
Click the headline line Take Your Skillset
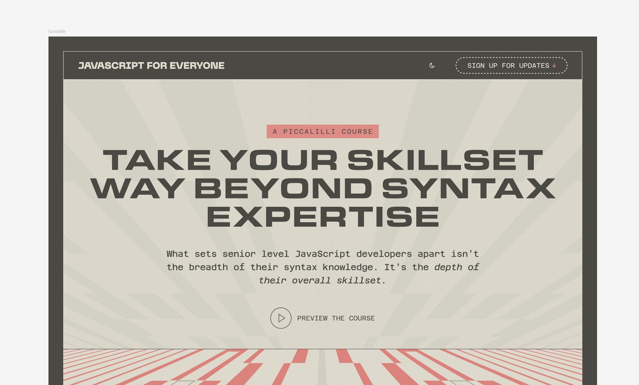pyautogui.click(x=322, y=161)
